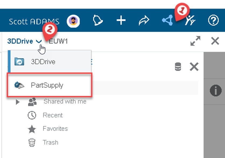Viewport: 225px width, 158px height.
Task: Open the collaborative spaces network icon
Action: [x=167, y=20]
